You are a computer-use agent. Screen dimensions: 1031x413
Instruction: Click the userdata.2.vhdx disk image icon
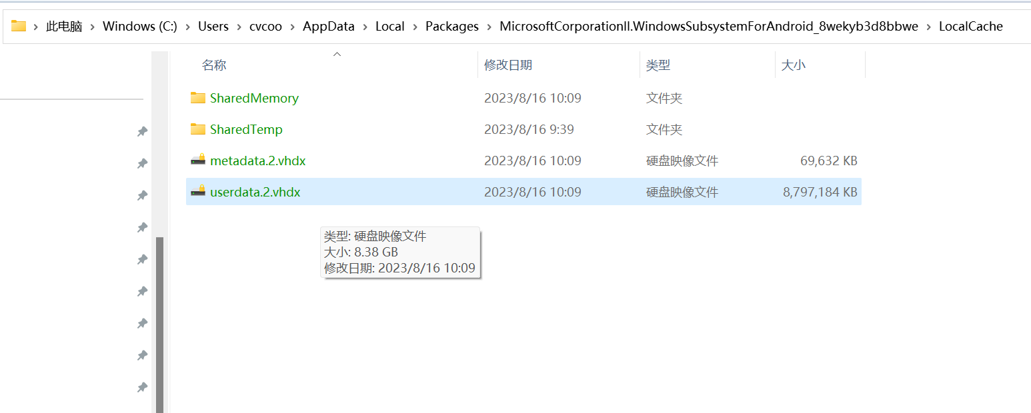[x=197, y=191]
